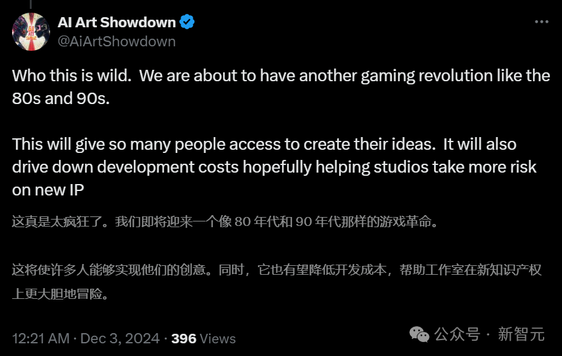Screen dimensions: 562x356
Task: Select the 'This will give so many people' paragraph
Action: click(274, 167)
